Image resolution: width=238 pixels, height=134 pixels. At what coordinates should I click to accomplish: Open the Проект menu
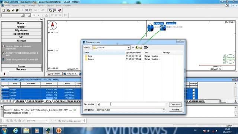pos(41,6)
